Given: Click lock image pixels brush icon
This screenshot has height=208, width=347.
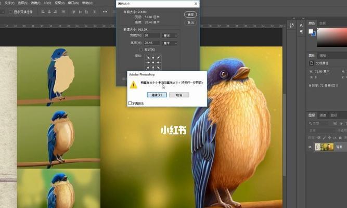Looking at the screenshot, I should (x=324, y=138).
